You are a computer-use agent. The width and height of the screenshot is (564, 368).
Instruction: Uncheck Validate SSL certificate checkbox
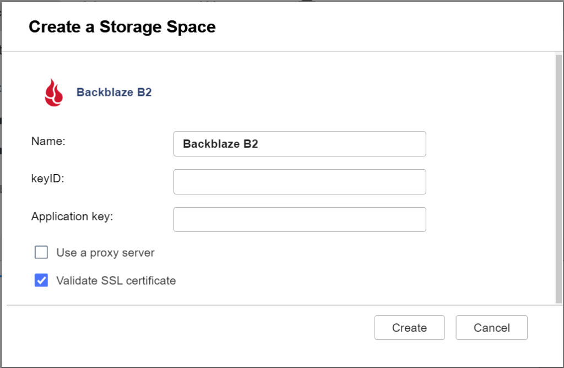tap(41, 280)
